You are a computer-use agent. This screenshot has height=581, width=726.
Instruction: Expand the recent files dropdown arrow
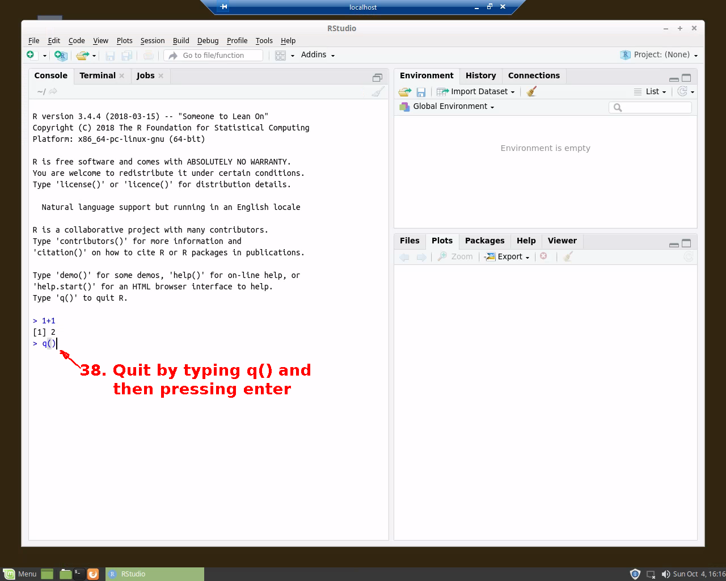point(94,56)
